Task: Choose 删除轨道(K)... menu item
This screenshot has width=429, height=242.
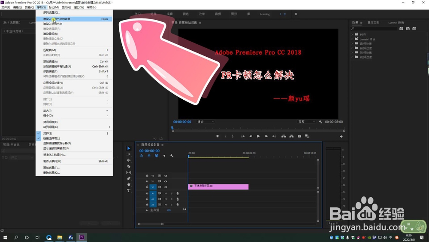Action: point(74,173)
